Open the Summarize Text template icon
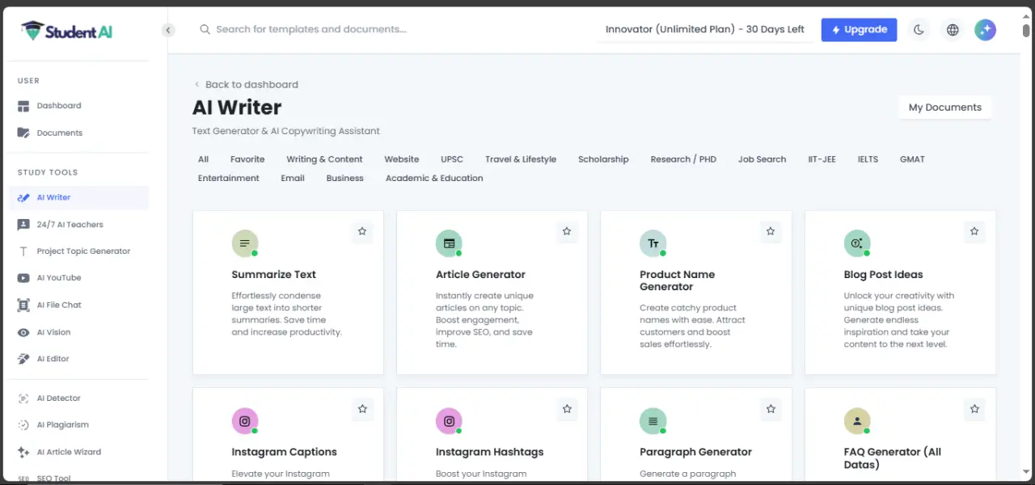The height and width of the screenshot is (485, 1035). 245,243
